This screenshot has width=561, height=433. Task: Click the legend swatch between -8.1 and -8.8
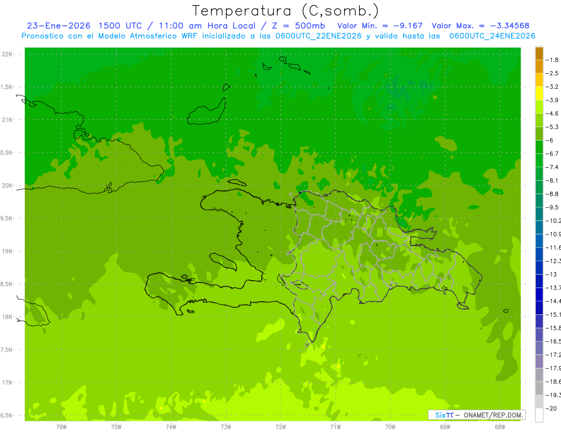coord(539,187)
